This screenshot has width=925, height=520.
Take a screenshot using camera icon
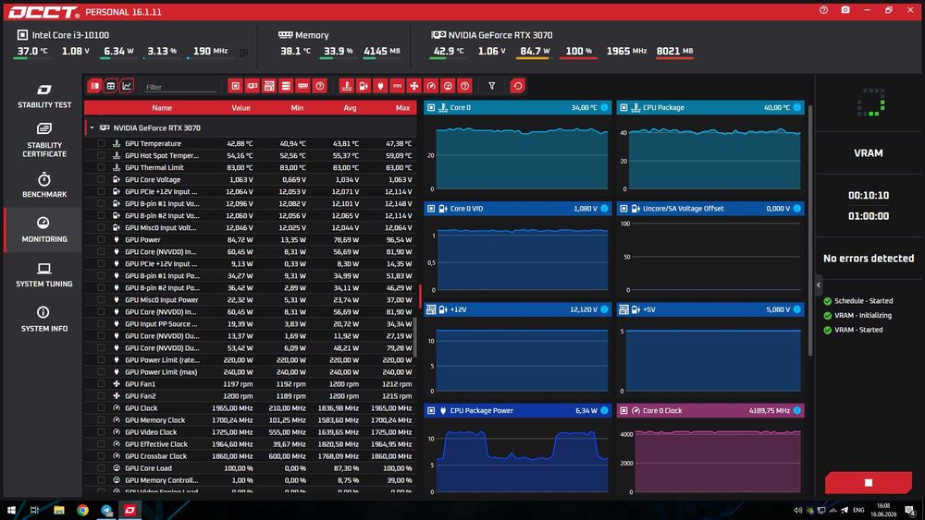pyautogui.click(x=845, y=10)
